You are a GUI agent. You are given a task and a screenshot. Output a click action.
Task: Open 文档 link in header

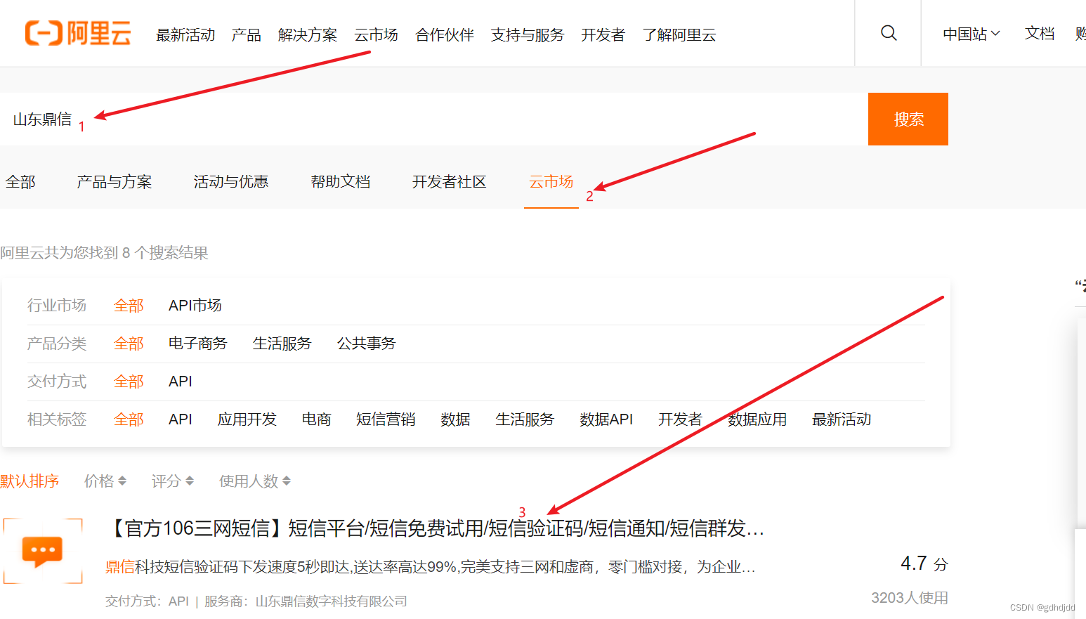point(1040,33)
